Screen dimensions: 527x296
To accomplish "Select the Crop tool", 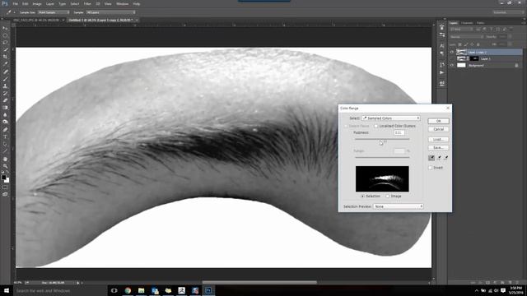I will [5, 57].
